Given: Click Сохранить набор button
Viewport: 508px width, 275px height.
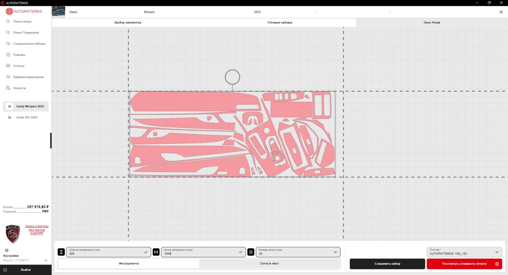Looking at the screenshot, I should [x=387, y=264].
